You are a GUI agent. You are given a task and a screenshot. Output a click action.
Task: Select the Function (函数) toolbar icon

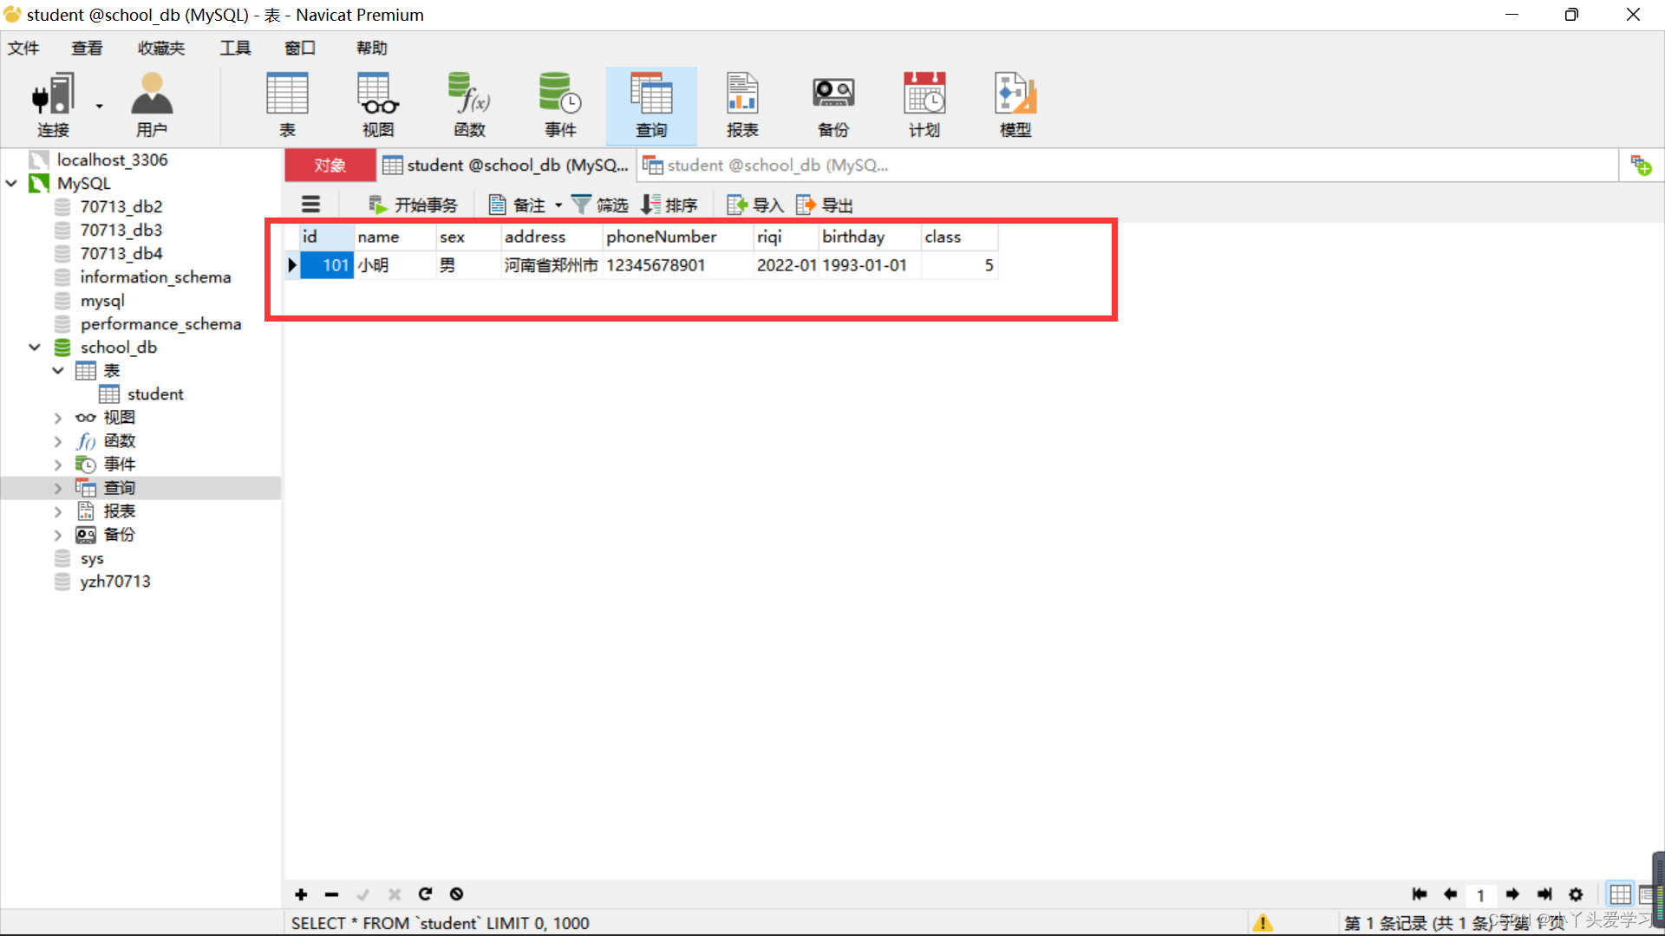pos(469,105)
